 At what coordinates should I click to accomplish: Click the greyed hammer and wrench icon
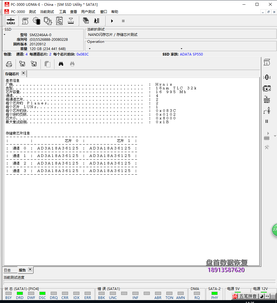coord(267,147)
